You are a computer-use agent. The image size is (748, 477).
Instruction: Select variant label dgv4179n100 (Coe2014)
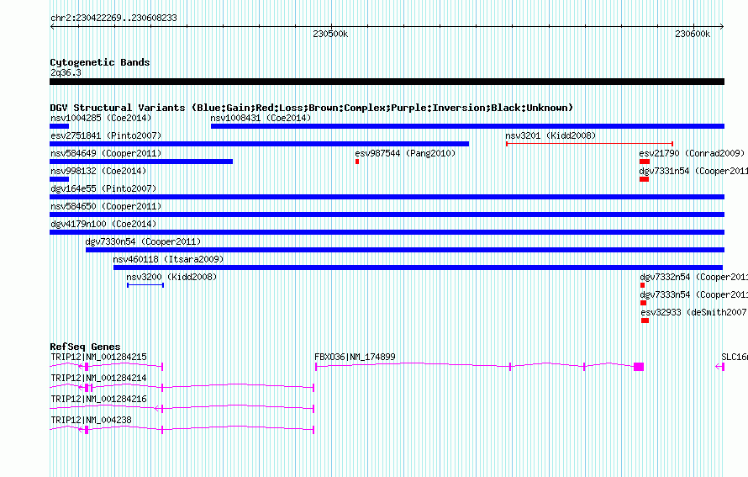[103, 224]
